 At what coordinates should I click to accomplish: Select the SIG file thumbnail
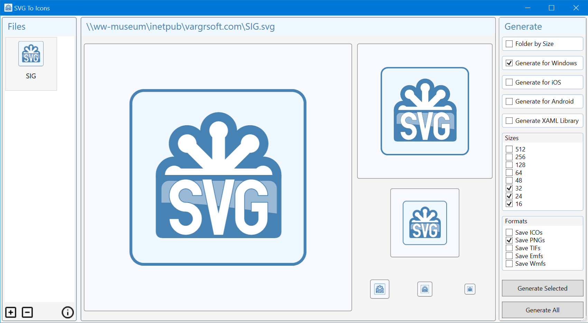[x=31, y=64]
